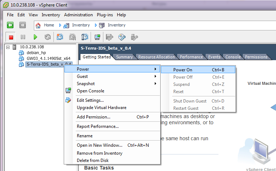Click the GW03_4.1.14905st_x64 VM icon
276x171 pixels.
coord(21,58)
